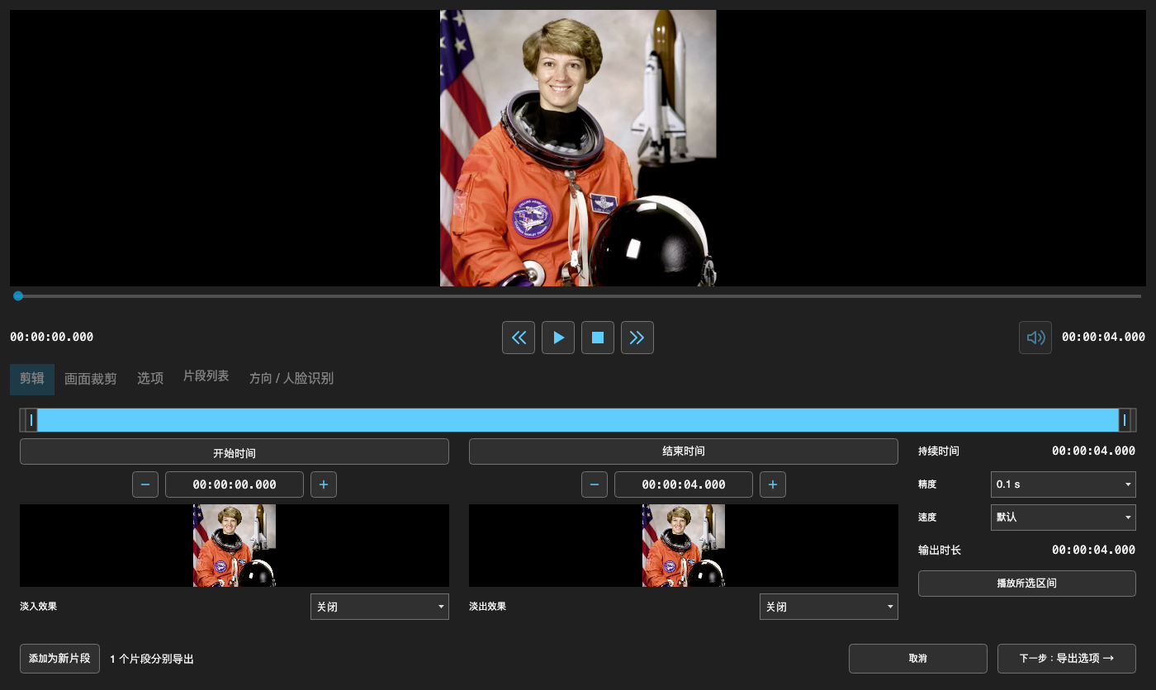The height and width of the screenshot is (690, 1156).
Task: Stop playback with the square button
Action: [x=598, y=338]
